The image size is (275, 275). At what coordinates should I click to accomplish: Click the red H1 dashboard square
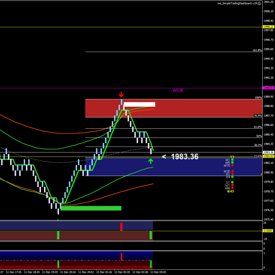tap(232, 174)
